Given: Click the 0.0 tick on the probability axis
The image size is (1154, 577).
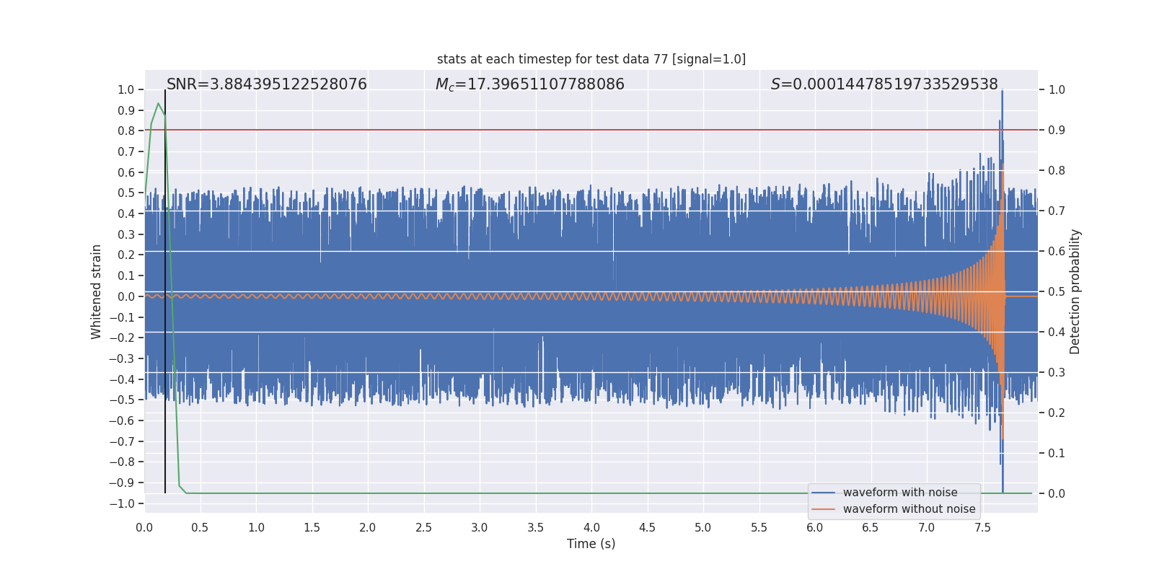Looking at the screenshot, I should click(1056, 494).
